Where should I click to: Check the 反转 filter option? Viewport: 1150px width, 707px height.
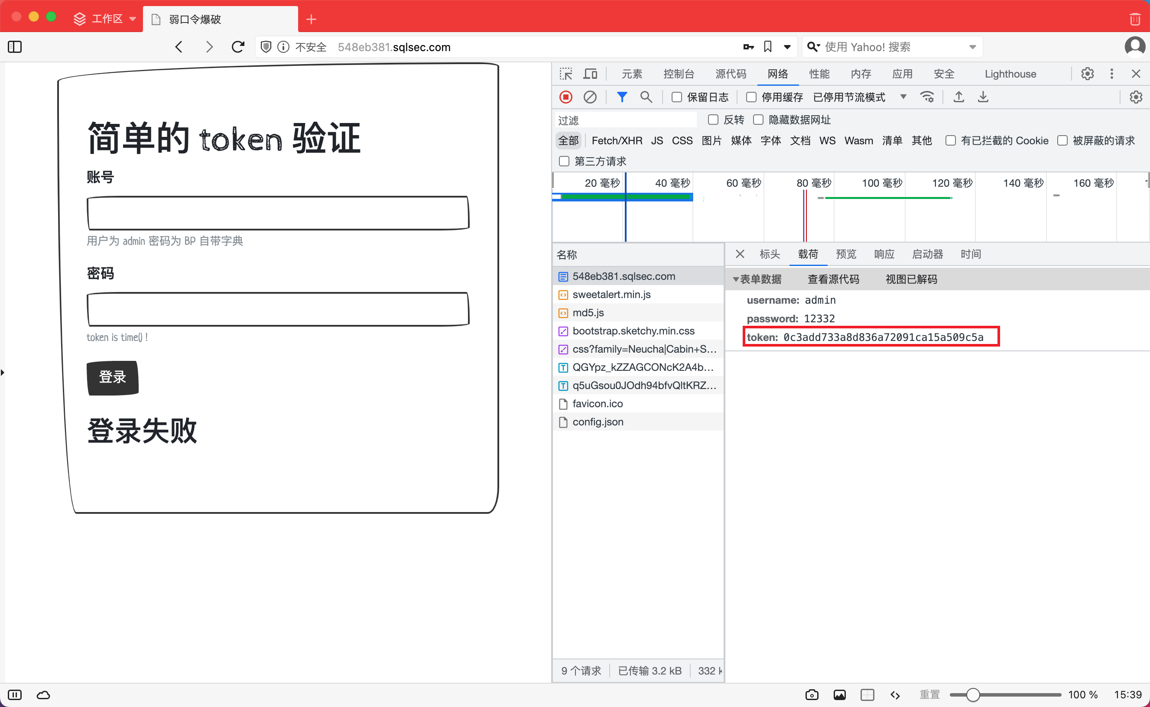coord(713,120)
